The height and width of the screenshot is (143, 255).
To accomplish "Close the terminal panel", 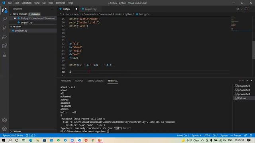I will 251,81.
